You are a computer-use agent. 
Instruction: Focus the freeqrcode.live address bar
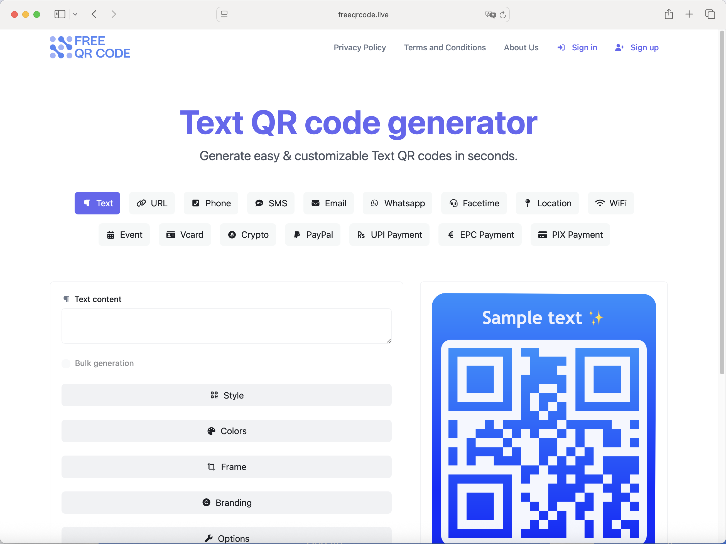(x=363, y=14)
